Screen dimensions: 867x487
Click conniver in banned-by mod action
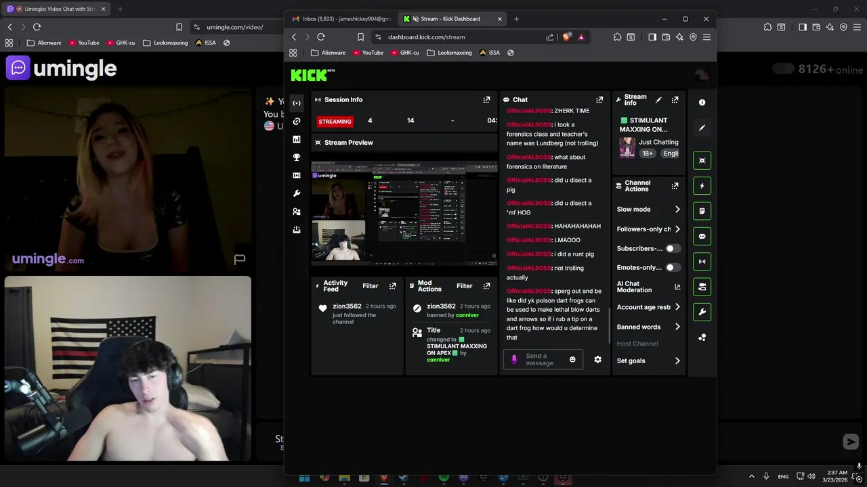(x=467, y=315)
